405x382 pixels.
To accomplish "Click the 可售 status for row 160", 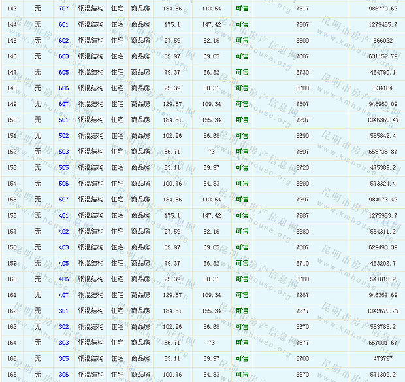I will point(242,279).
